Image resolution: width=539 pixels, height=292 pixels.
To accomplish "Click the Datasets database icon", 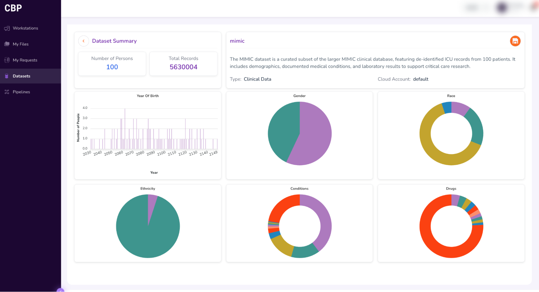I will point(7,76).
